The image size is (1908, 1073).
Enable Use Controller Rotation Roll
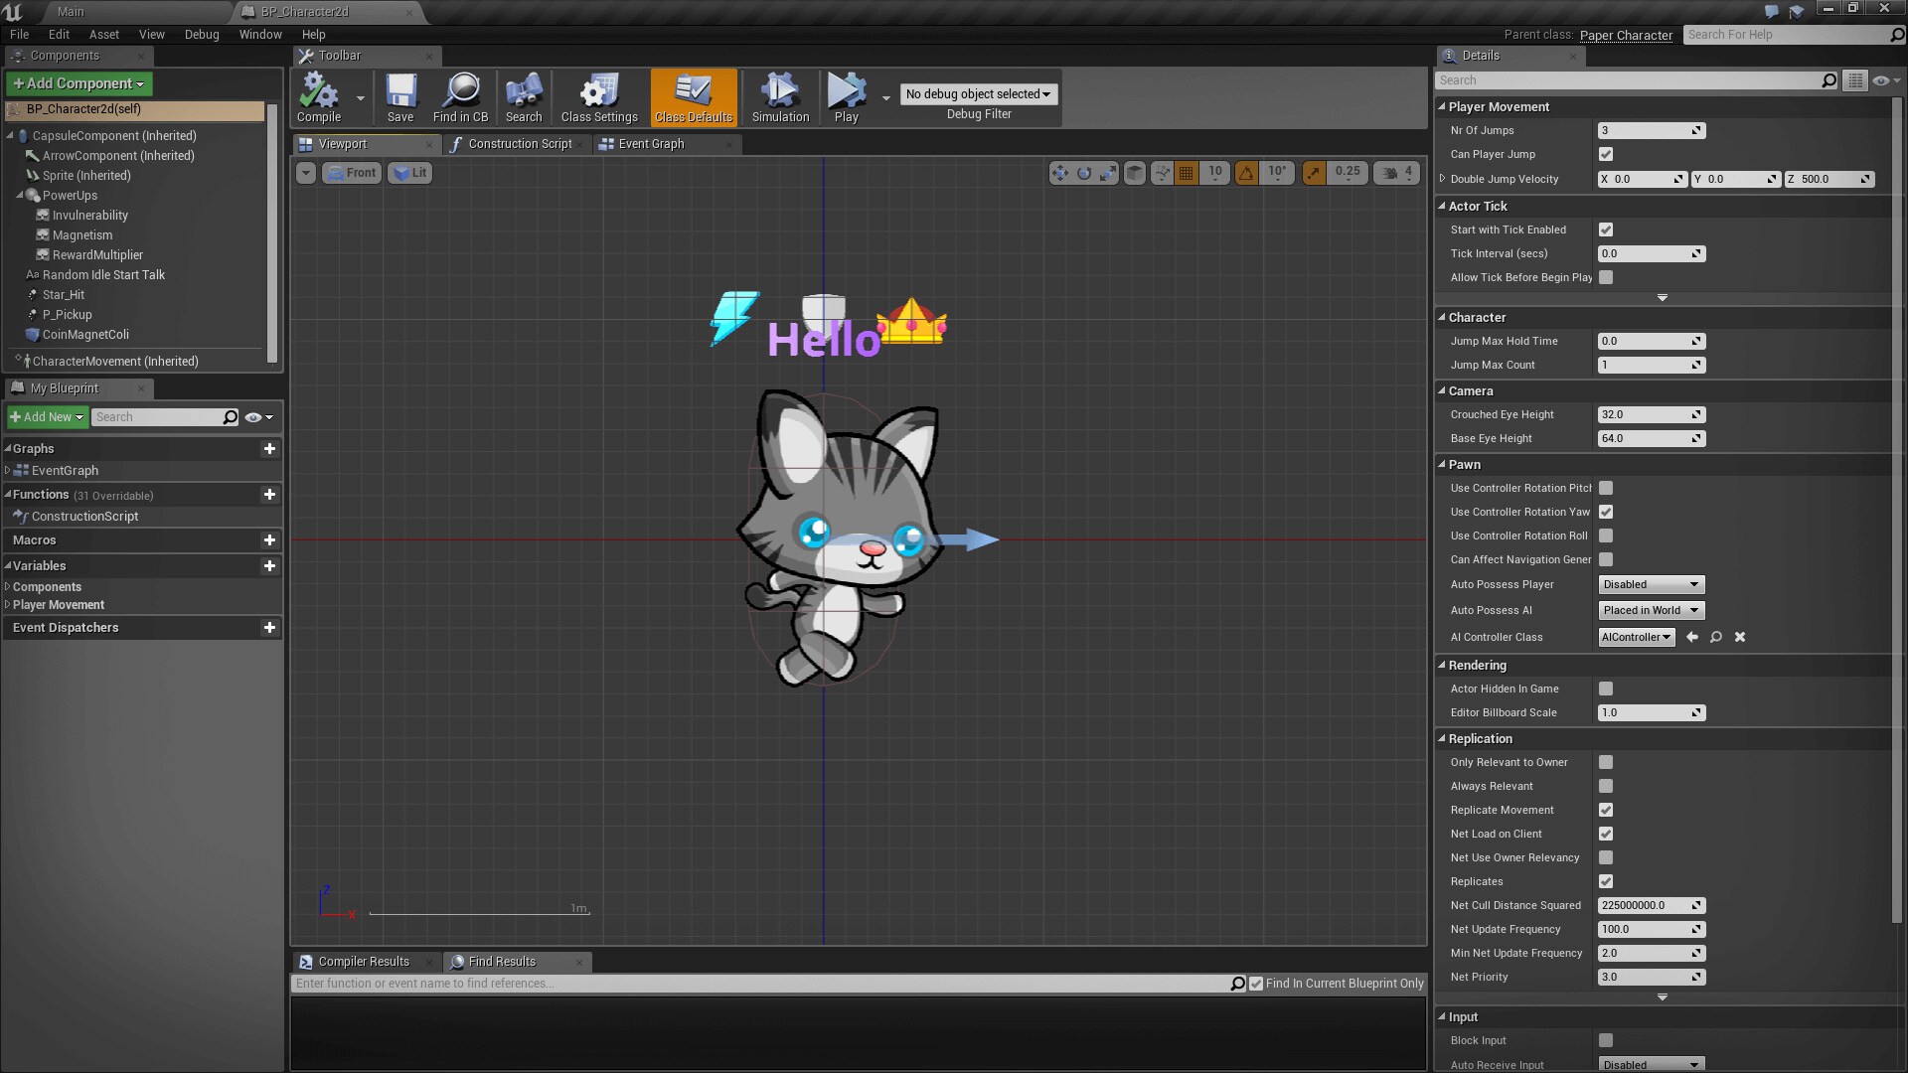[x=1606, y=536]
